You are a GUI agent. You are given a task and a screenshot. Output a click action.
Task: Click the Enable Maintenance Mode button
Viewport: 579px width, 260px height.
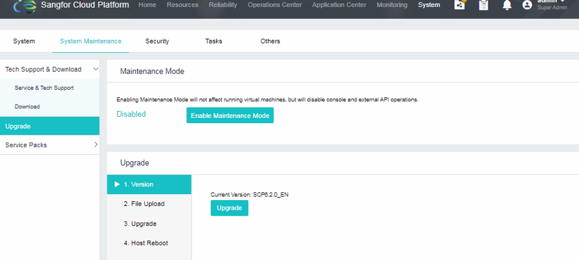[x=230, y=115]
